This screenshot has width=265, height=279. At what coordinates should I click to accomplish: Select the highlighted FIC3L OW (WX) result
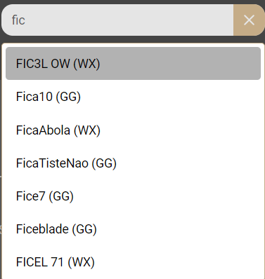(x=133, y=64)
